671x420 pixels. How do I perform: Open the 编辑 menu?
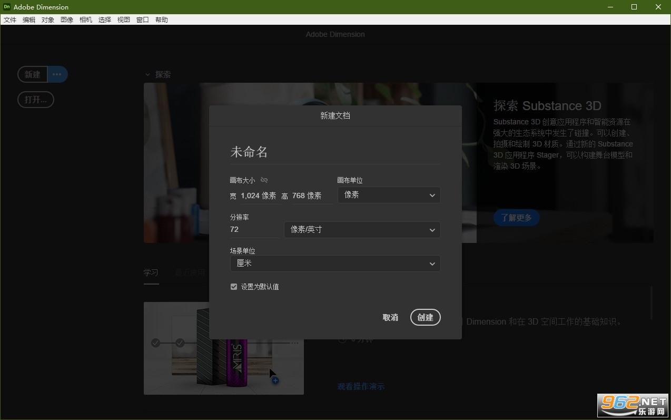(x=29, y=20)
